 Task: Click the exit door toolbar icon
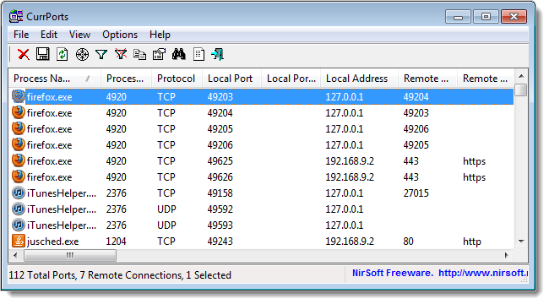point(217,54)
